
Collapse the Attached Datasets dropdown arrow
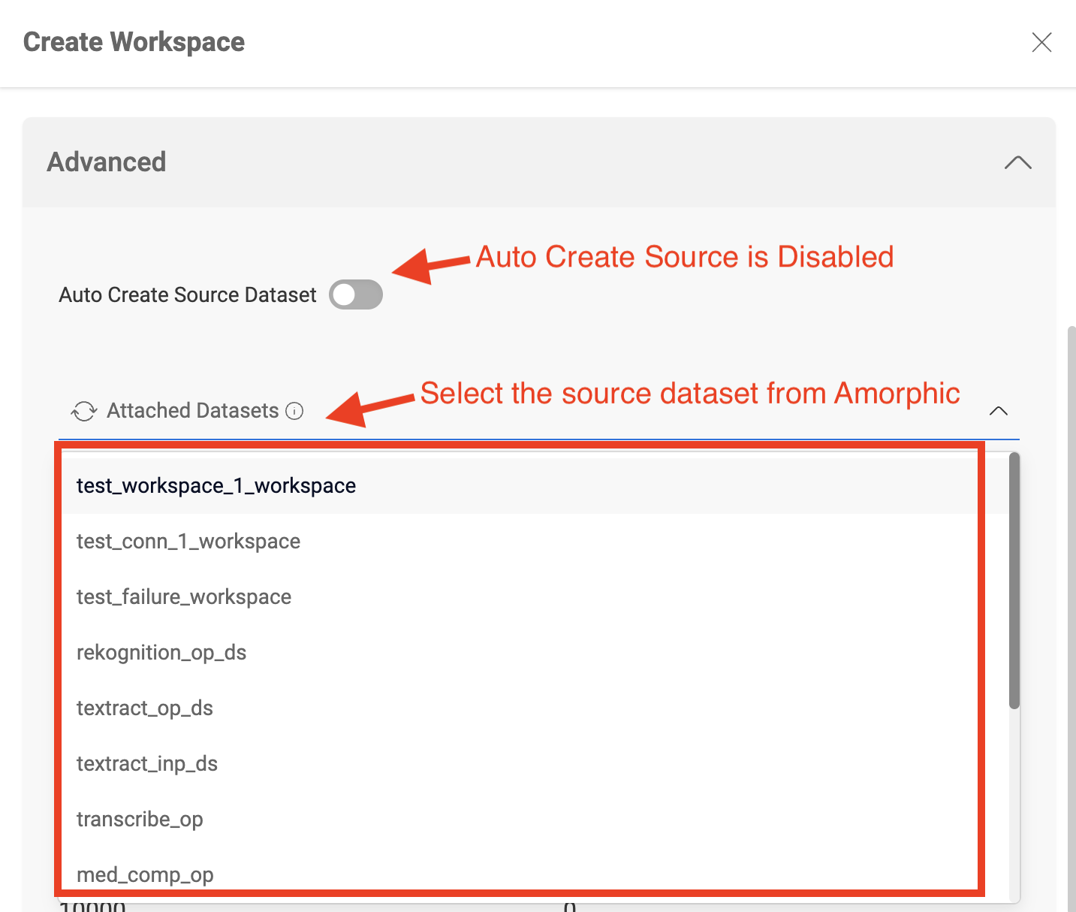(x=999, y=411)
